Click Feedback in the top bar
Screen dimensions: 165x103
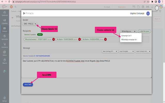click(x=107, y=7)
